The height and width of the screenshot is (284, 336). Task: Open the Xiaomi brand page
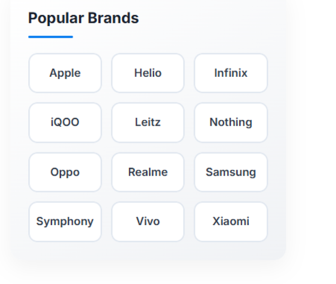(x=231, y=222)
